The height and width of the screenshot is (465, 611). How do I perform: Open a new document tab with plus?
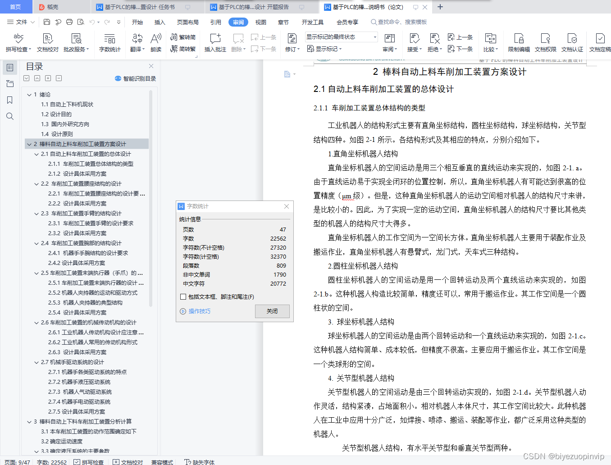coord(440,7)
